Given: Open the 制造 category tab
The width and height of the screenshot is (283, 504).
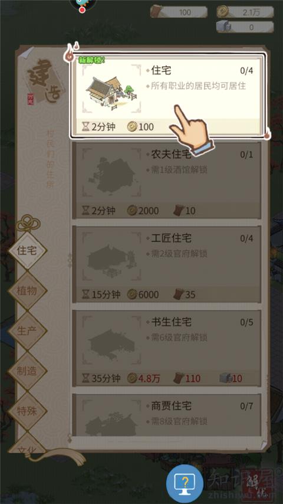Looking at the screenshot, I should (x=27, y=371).
